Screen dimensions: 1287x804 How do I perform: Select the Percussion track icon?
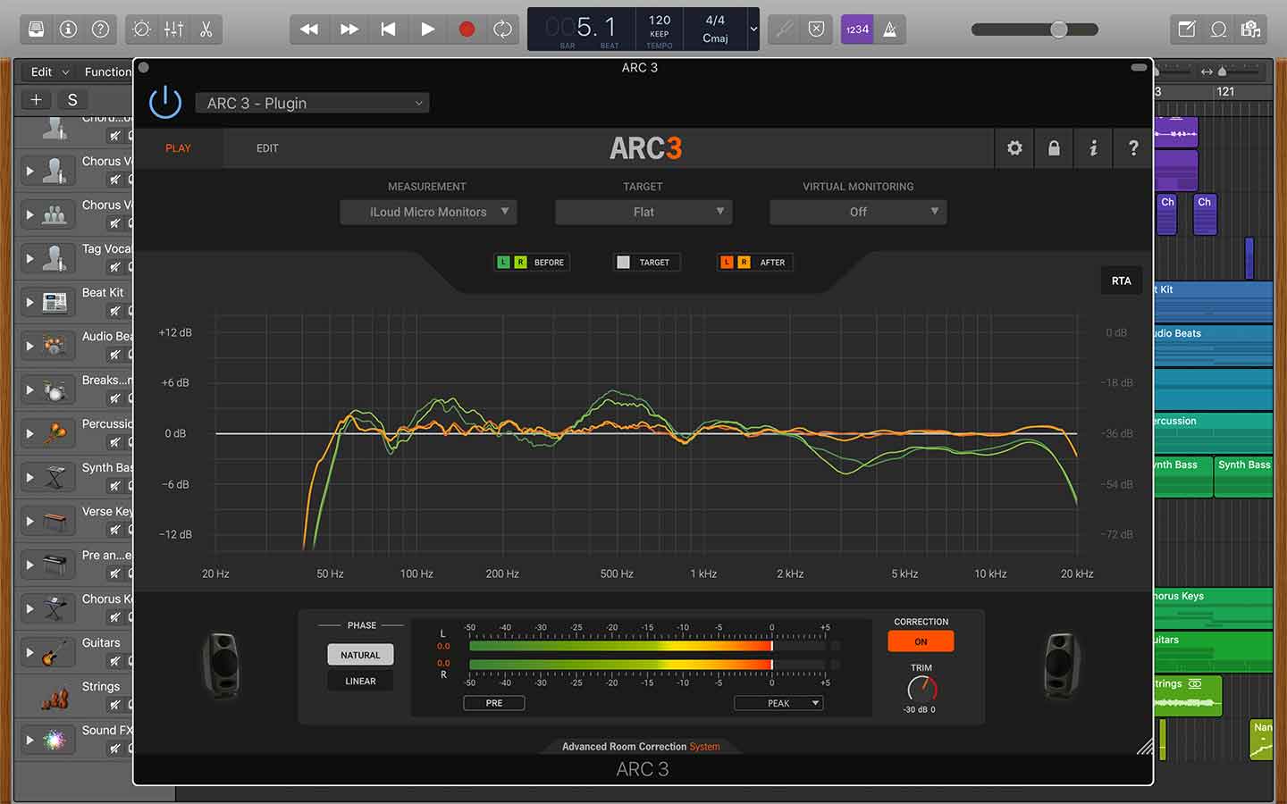[x=55, y=434]
